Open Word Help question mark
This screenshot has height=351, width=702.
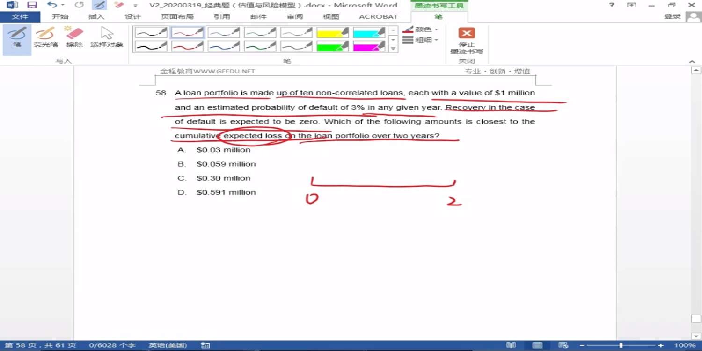click(x=612, y=5)
